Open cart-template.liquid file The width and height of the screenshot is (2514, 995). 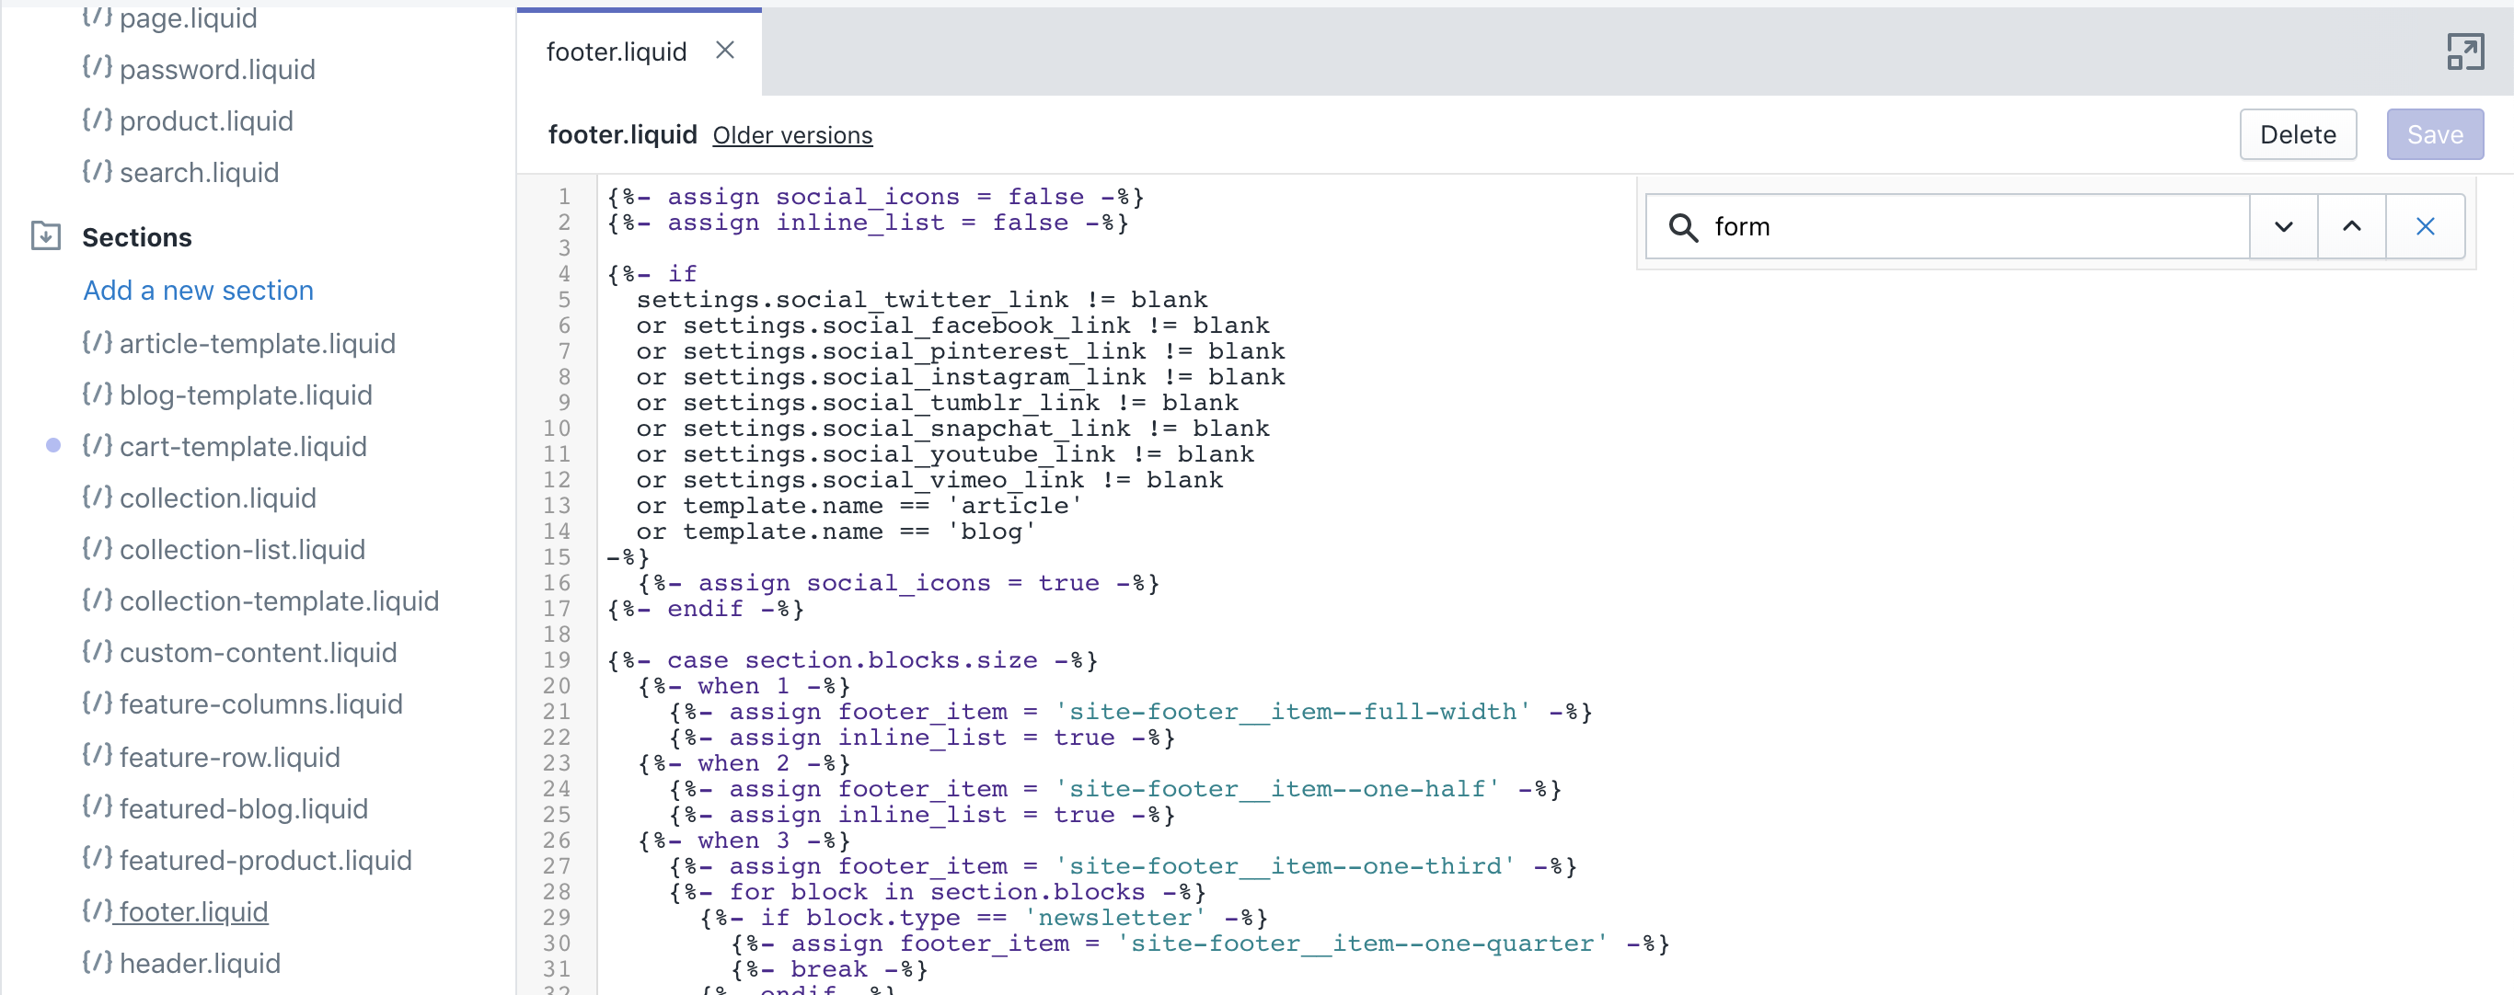pyautogui.click(x=243, y=447)
